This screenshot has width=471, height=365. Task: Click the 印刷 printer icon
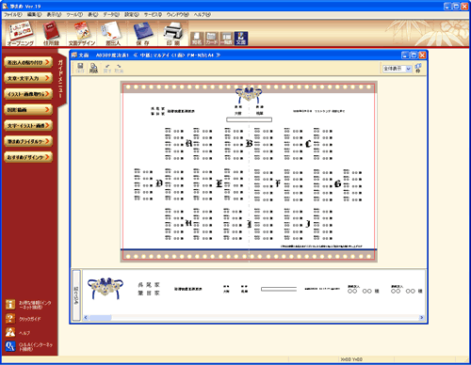coord(173,34)
